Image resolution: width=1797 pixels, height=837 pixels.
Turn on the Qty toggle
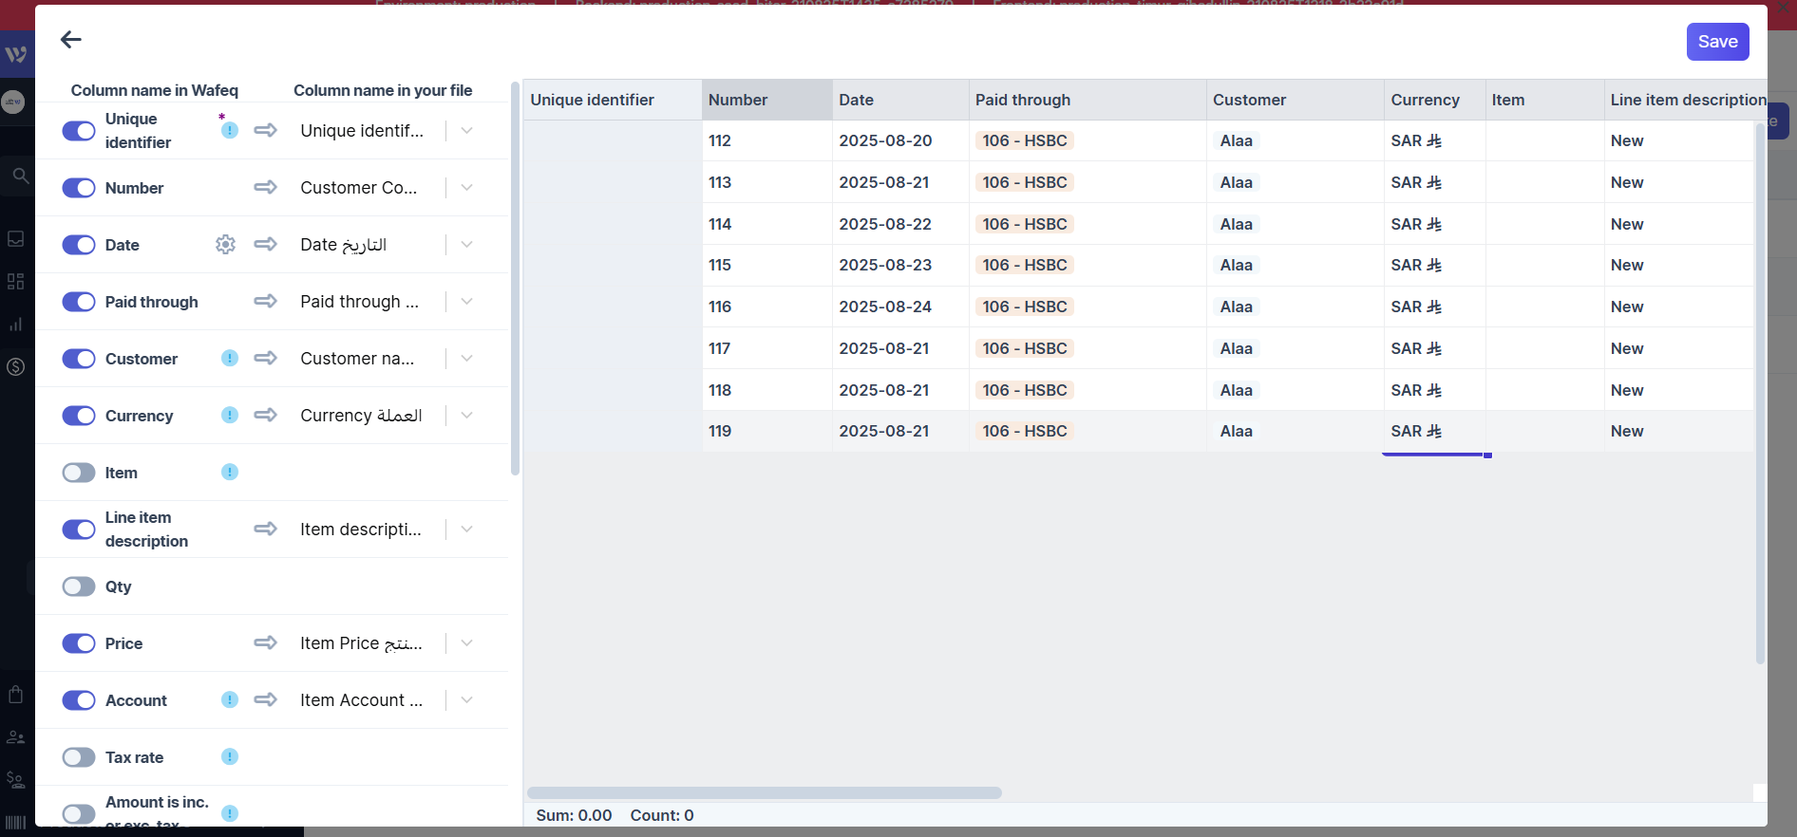point(79,586)
